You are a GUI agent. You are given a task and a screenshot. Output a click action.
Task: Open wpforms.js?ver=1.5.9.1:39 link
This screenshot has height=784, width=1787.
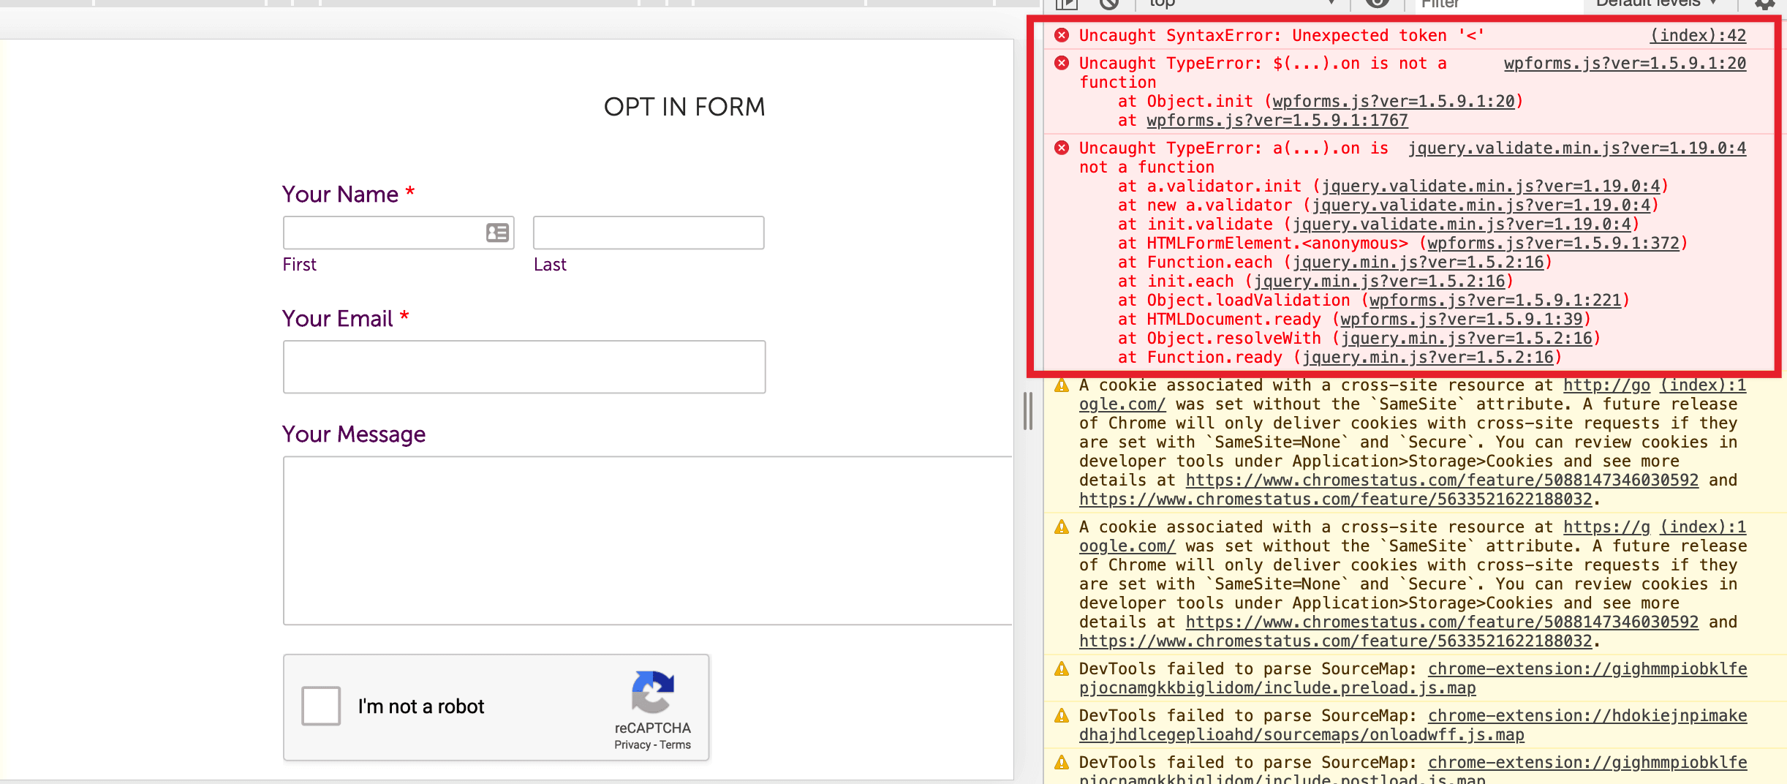tap(1462, 319)
